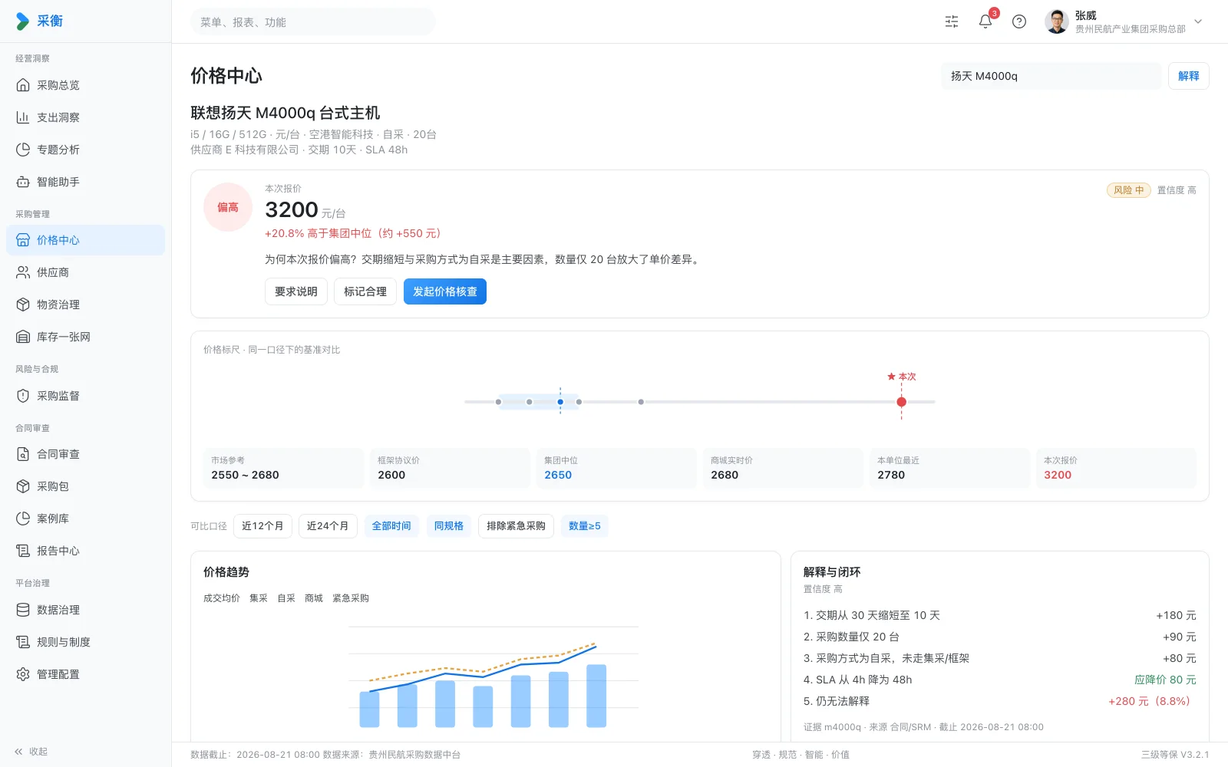1228x767 pixels.
Task: Select the 近24个月 filter chip
Action: tap(328, 526)
